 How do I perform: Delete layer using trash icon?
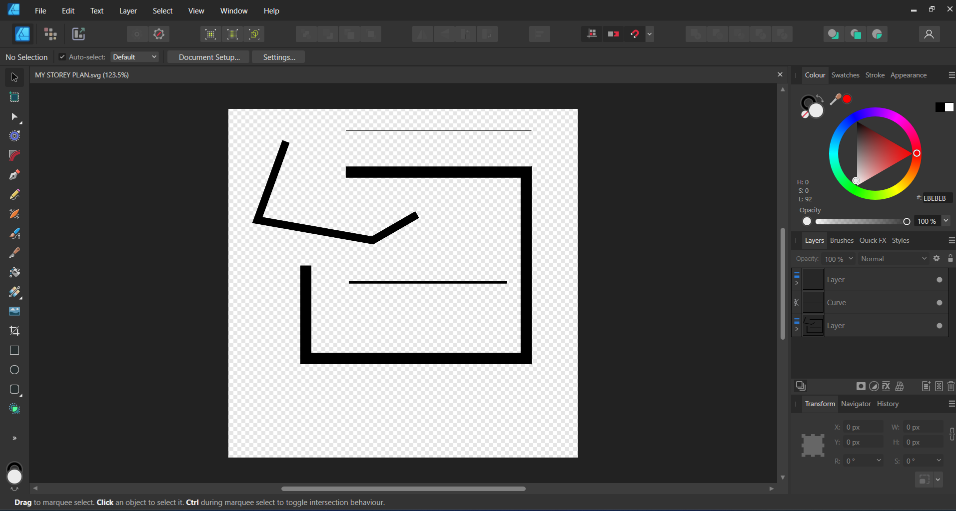point(951,386)
